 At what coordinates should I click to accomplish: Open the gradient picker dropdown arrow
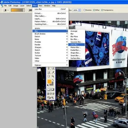coord(24,10)
